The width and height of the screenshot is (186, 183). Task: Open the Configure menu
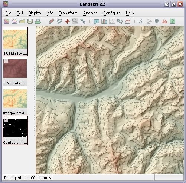click(112, 13)
